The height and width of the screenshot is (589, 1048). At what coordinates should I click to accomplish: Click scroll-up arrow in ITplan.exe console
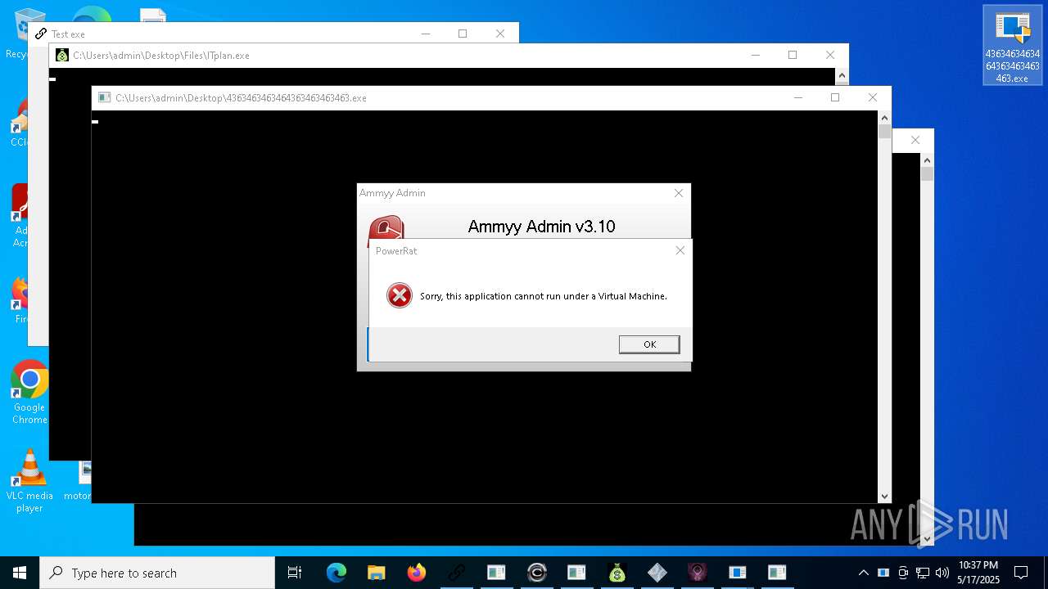pyautogui.click(x=842, y=75)
